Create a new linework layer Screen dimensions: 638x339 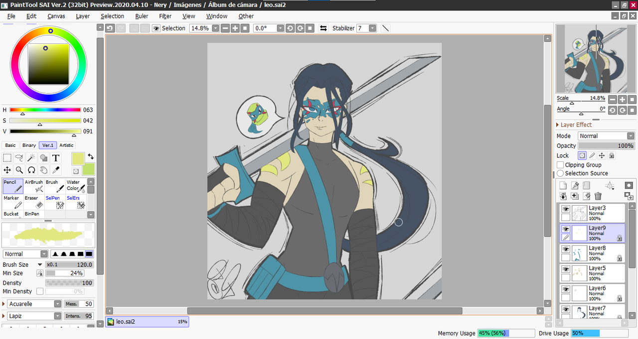pyautogui.click(x=574, y=185)
